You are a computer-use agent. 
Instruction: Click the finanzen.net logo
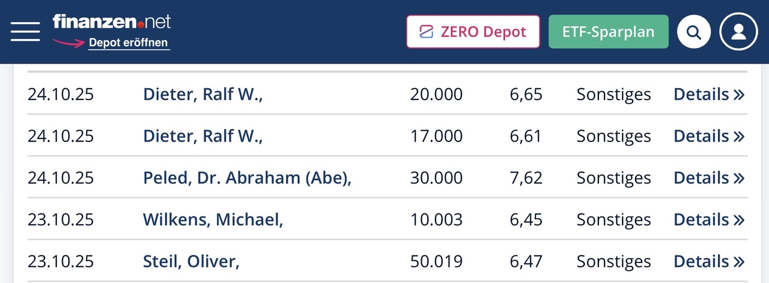[112, 22]
